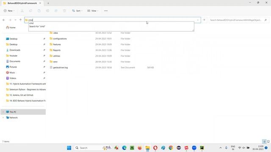Switch to large thumbnails view layout
This screenshot has width=271, height=152.
tap(268, 141)
